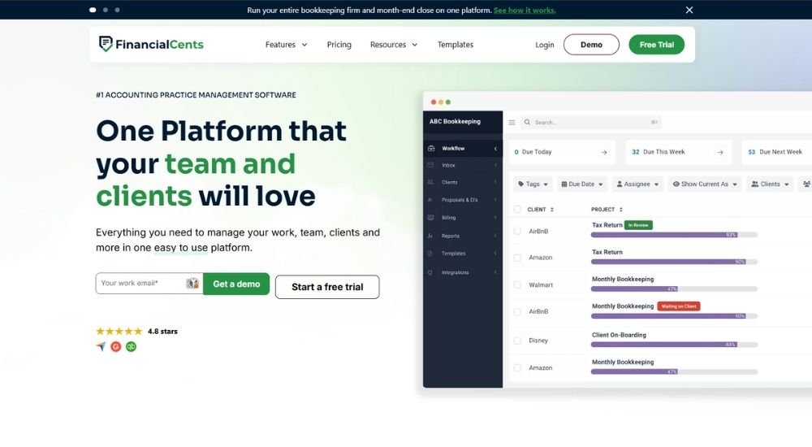Click the Login link

pyautogui.click(x=544, y=45)
